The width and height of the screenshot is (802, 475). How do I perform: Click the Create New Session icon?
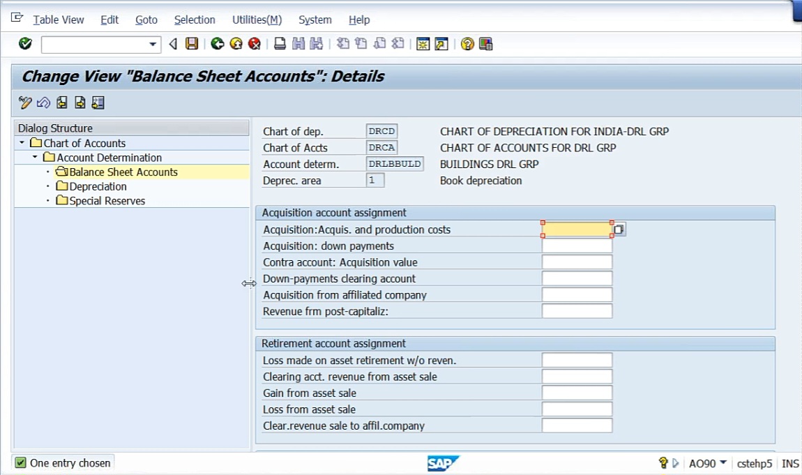tap(423, 44)
